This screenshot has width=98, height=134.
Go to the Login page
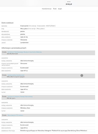tap(60, 9)
